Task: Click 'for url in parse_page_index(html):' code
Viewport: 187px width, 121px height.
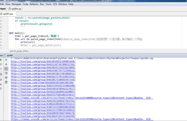Action: (39, 39)
